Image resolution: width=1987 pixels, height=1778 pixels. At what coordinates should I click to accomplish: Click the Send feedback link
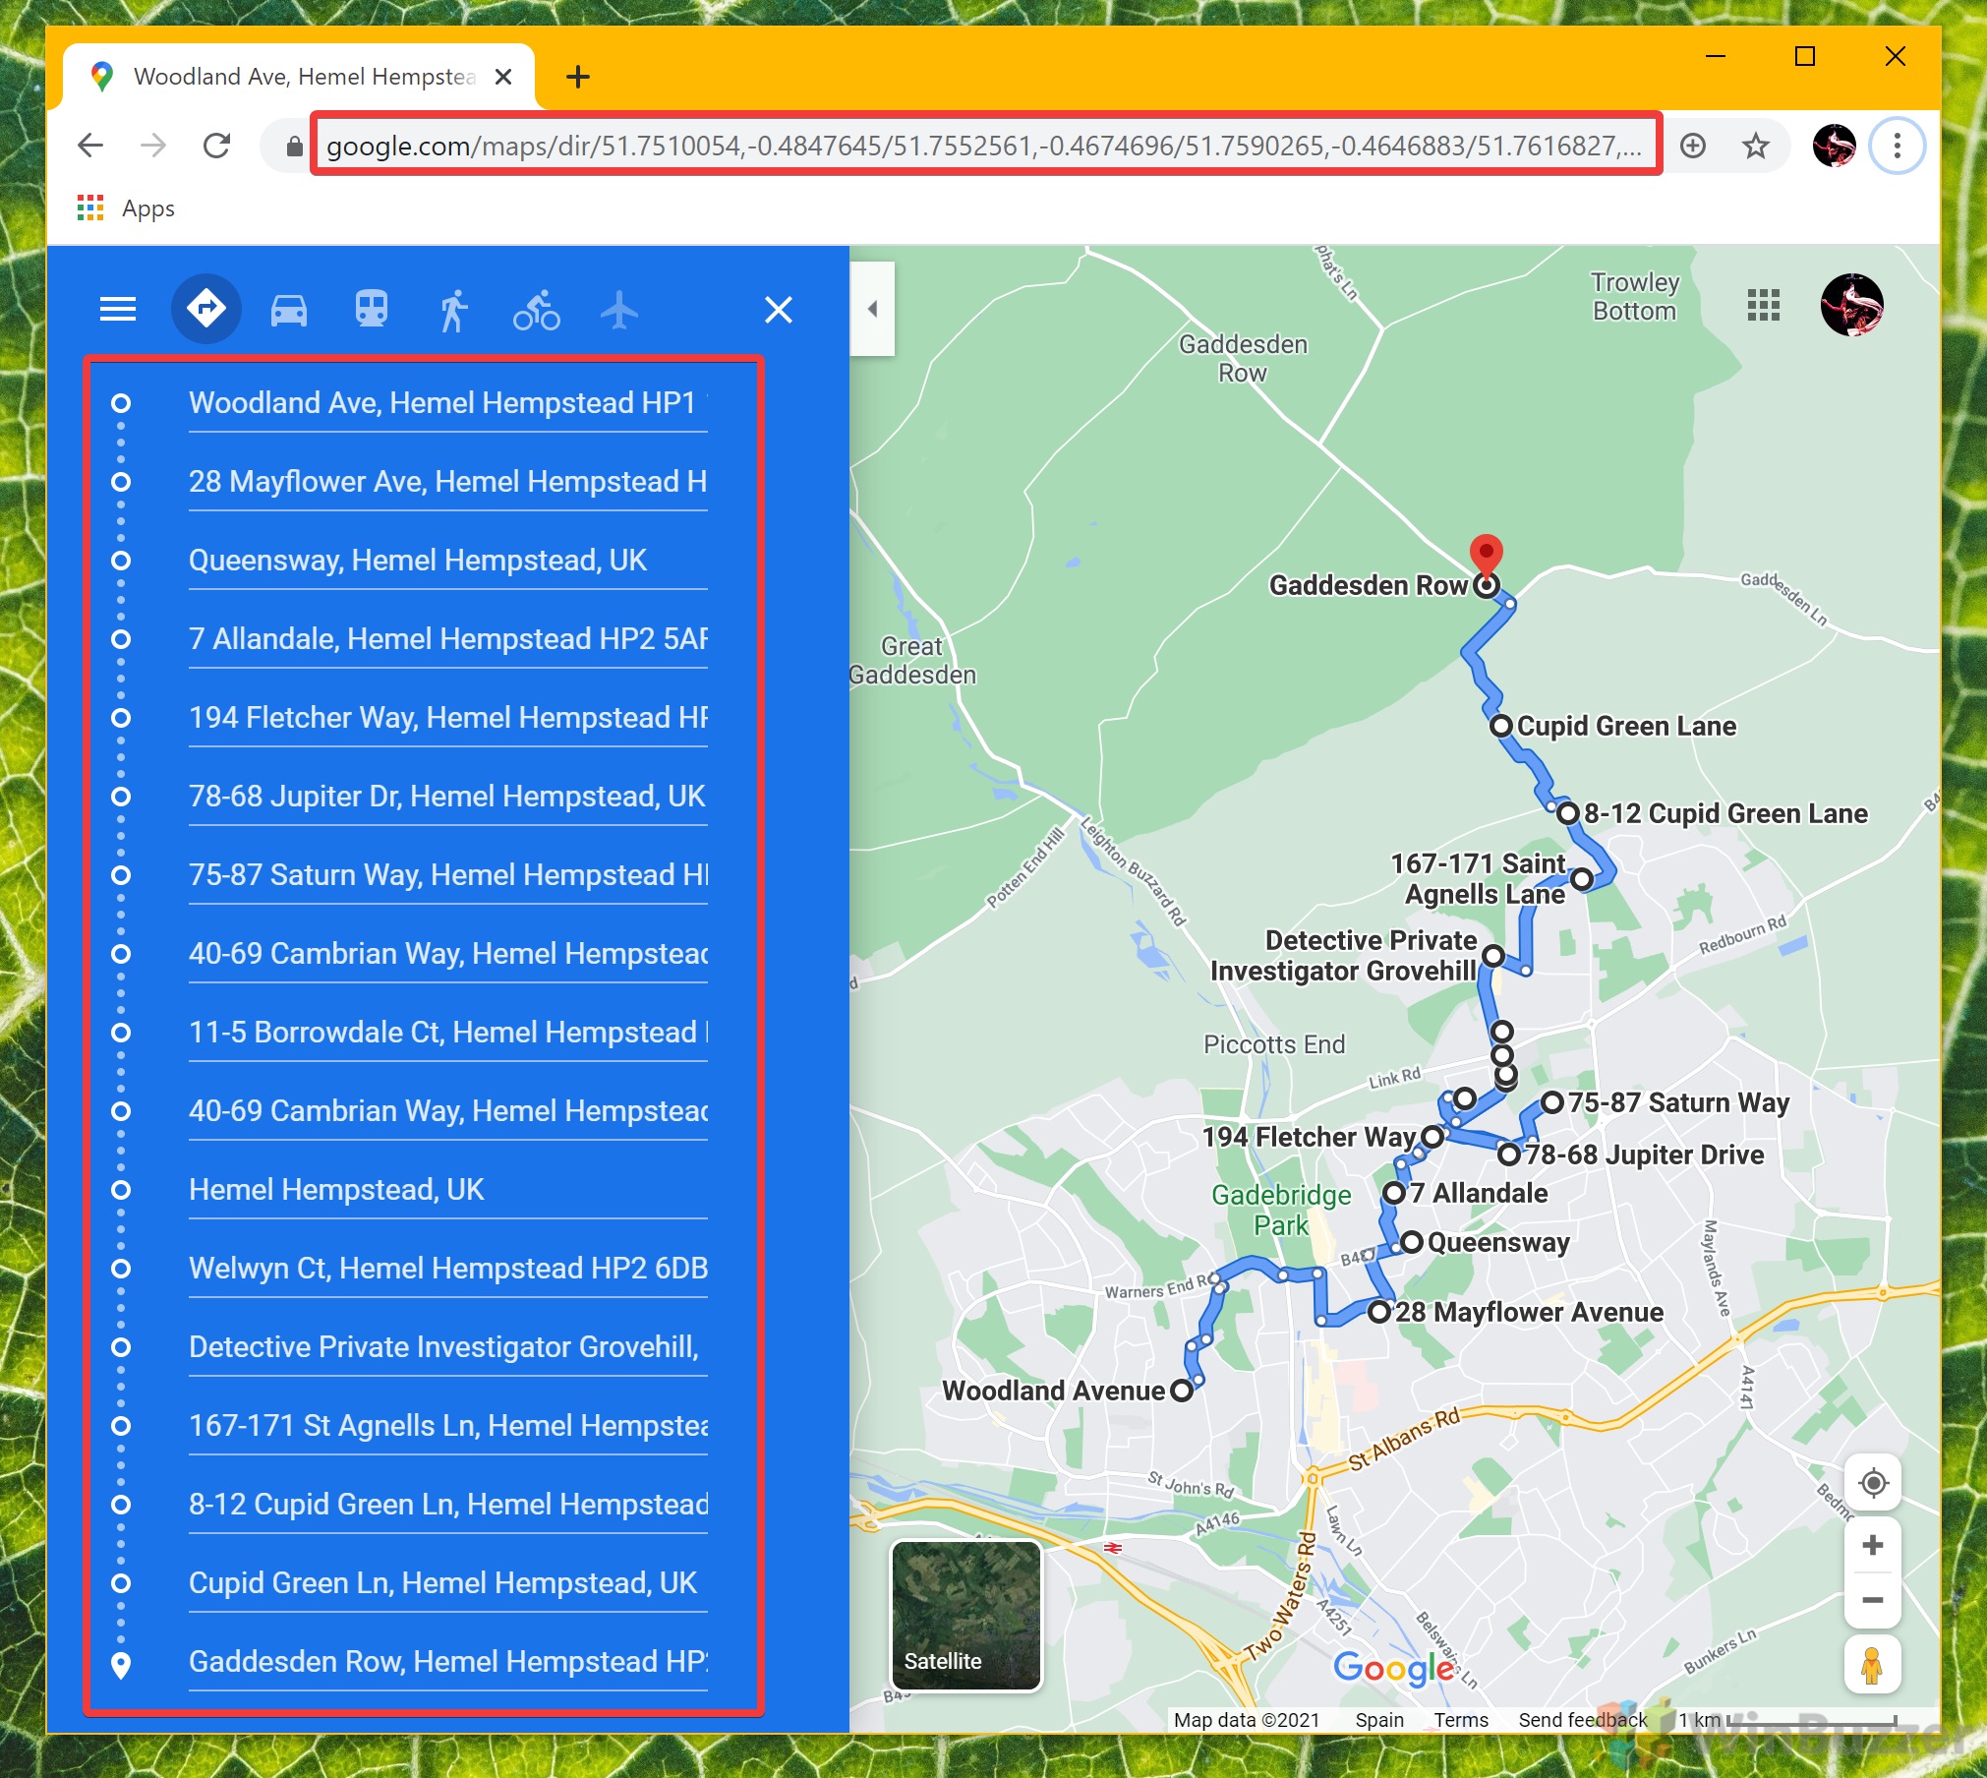point(1582,1719)
